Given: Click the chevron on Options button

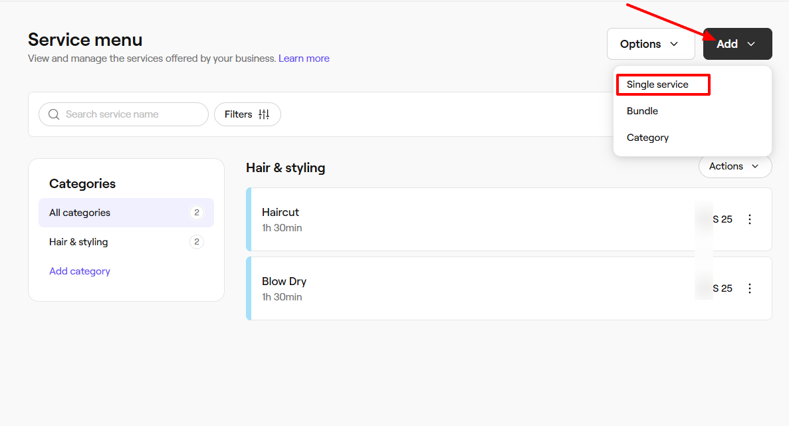Looking at the screenshot, I should tap(674, 44).
